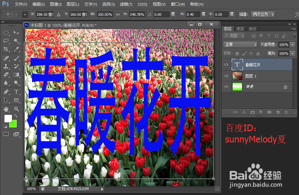
Task: Enter Quick Mask mode
Action: (6, 134)
